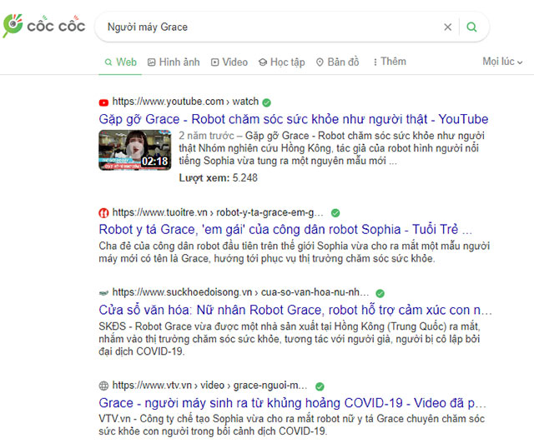534x448 pixels.
Task: Click the suckhoedoisong favicon icon
Action: pos(103,292)
